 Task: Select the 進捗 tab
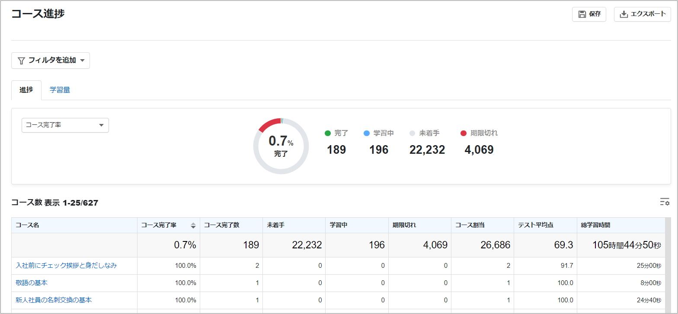tap(26, 90)
